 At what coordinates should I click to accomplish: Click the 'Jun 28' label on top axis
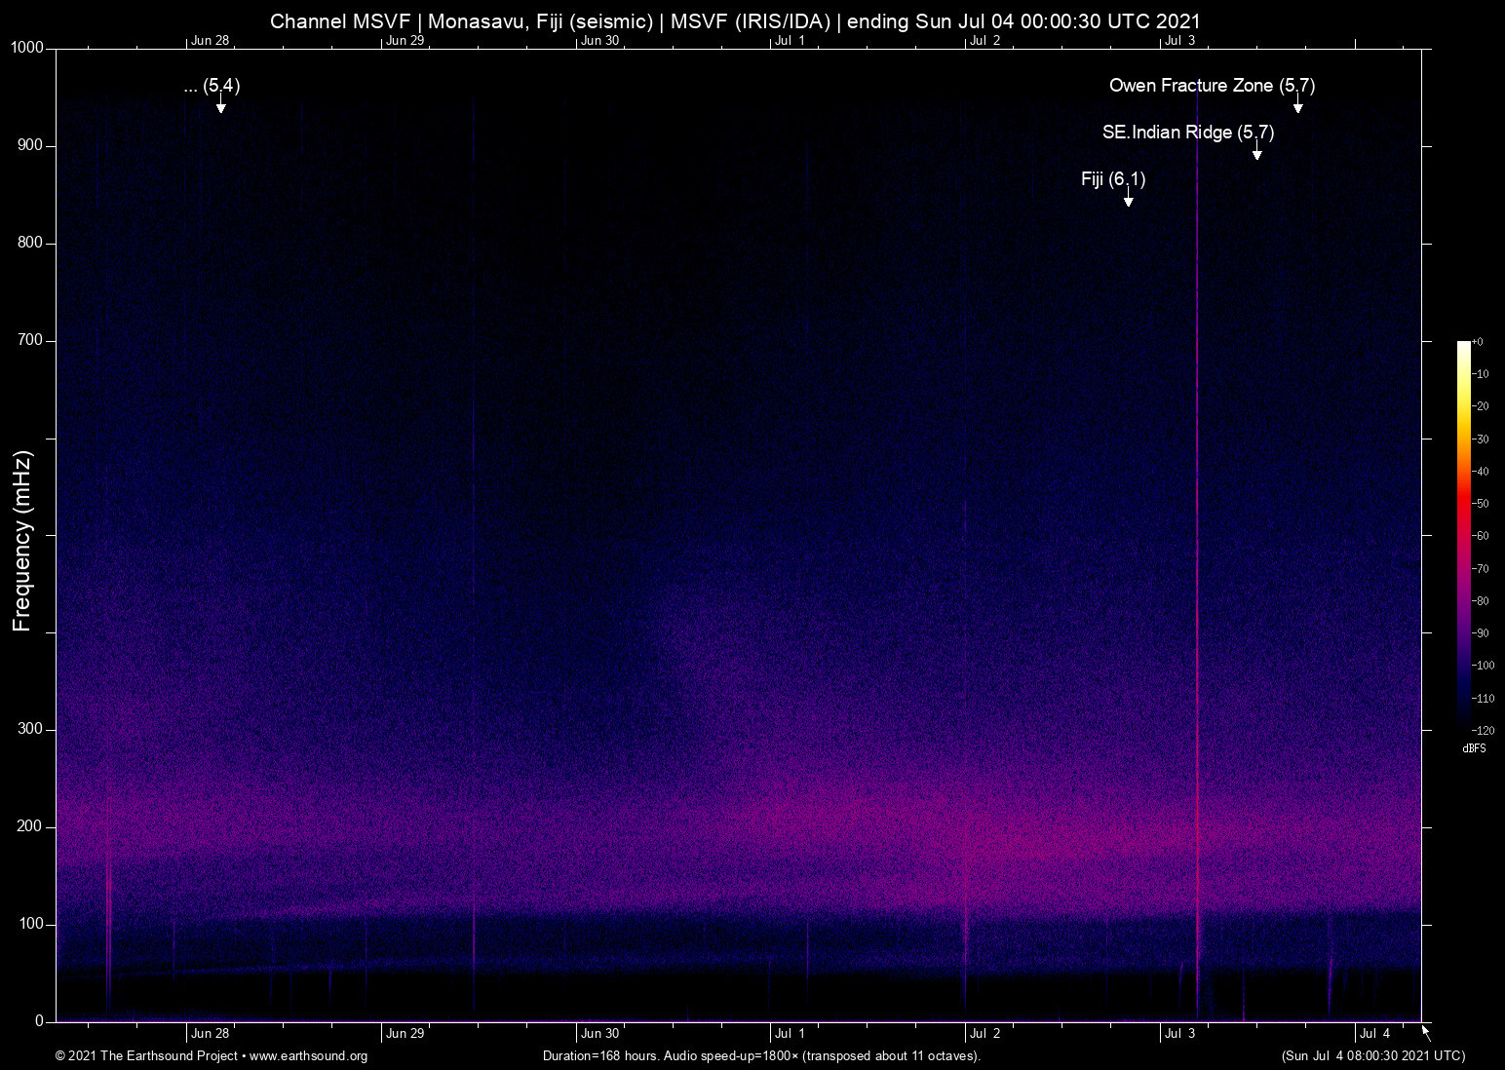point(211,41)
